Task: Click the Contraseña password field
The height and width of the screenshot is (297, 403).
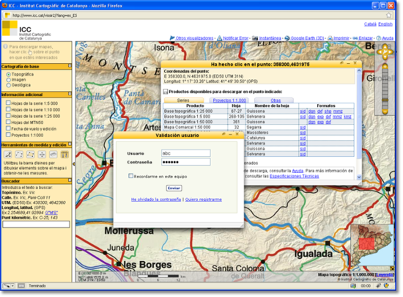Action: [x=186, y=162]
